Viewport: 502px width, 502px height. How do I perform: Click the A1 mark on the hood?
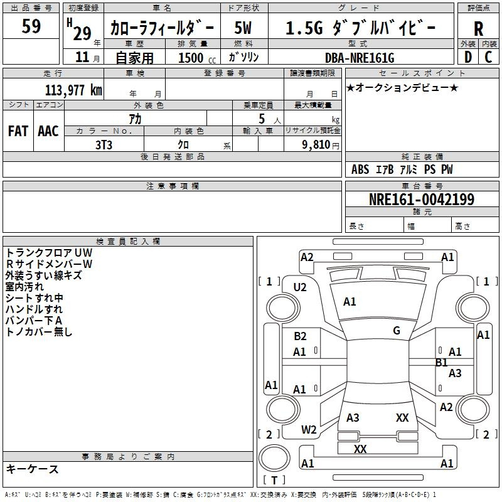350,302
